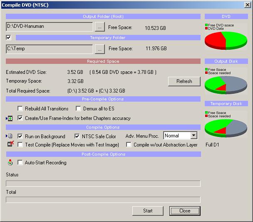Check Compile w/out Abstraction Layer
This screenshot has height=222, width=253.
pyautogui.click(x=129, y=145)
